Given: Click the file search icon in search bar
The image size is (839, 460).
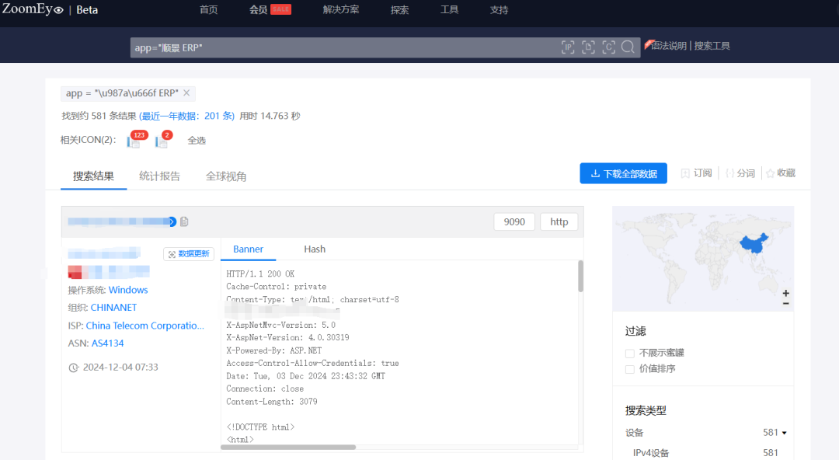Looking at the screenshot, I should click(x=588, y=47).
